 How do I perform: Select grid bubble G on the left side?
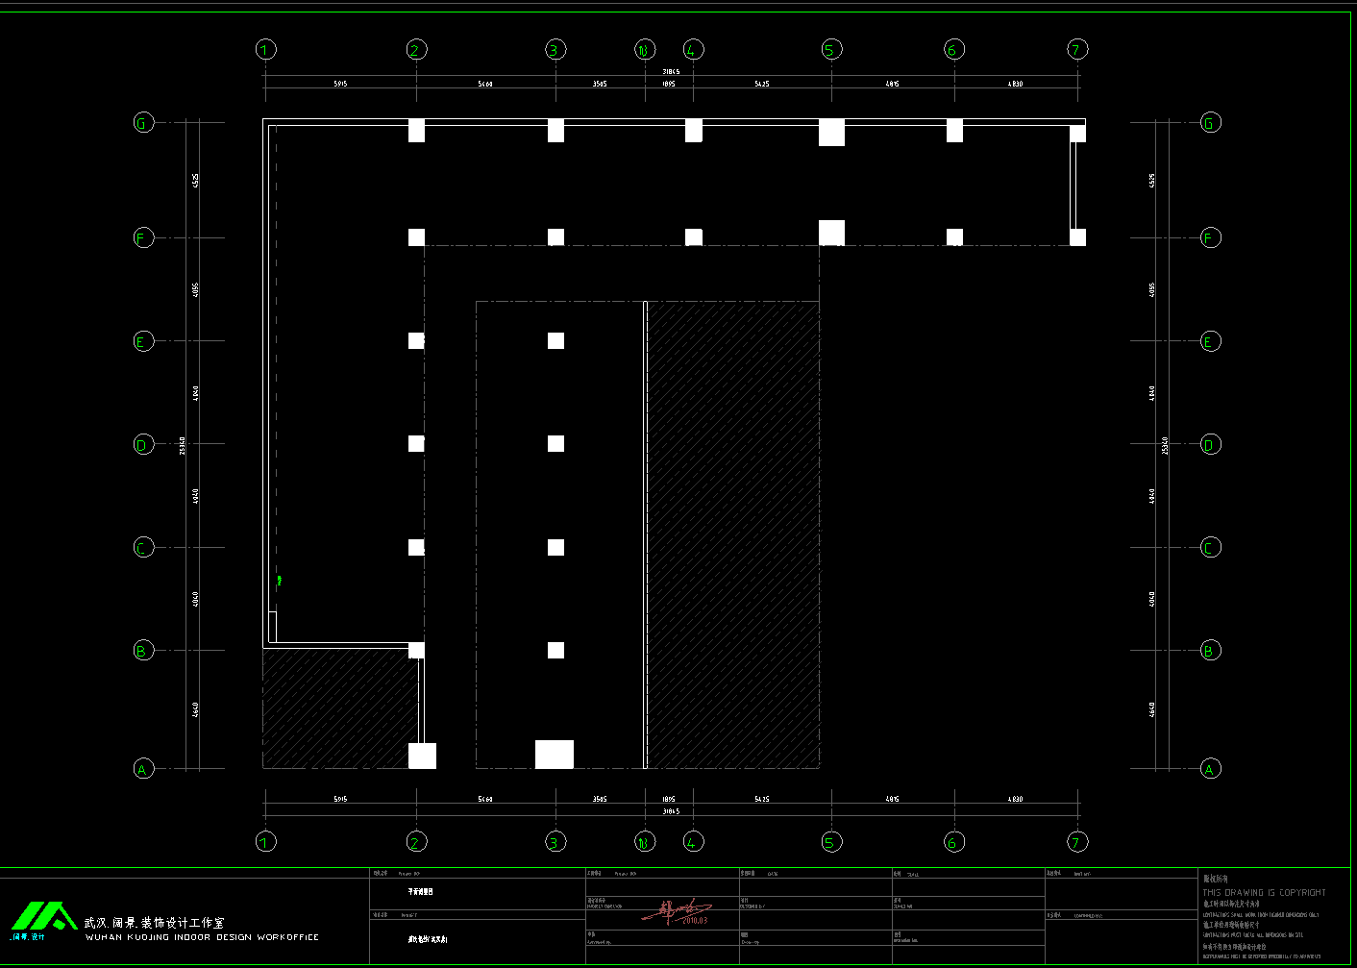pos(143,123)
